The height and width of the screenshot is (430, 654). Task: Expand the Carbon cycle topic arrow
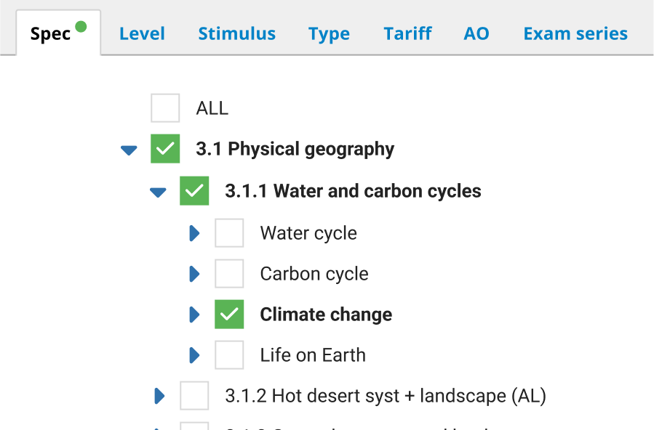point(194,274)
